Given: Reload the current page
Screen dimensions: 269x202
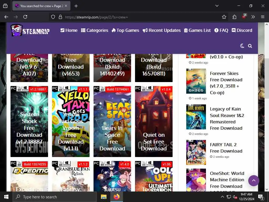Looking at the screenshot, I should [x=25, y=17].
